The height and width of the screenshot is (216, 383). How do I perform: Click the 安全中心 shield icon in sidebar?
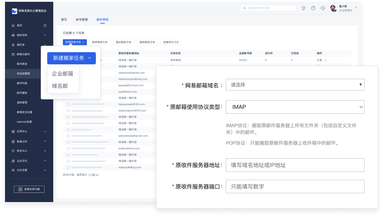[x=13, y=151]
